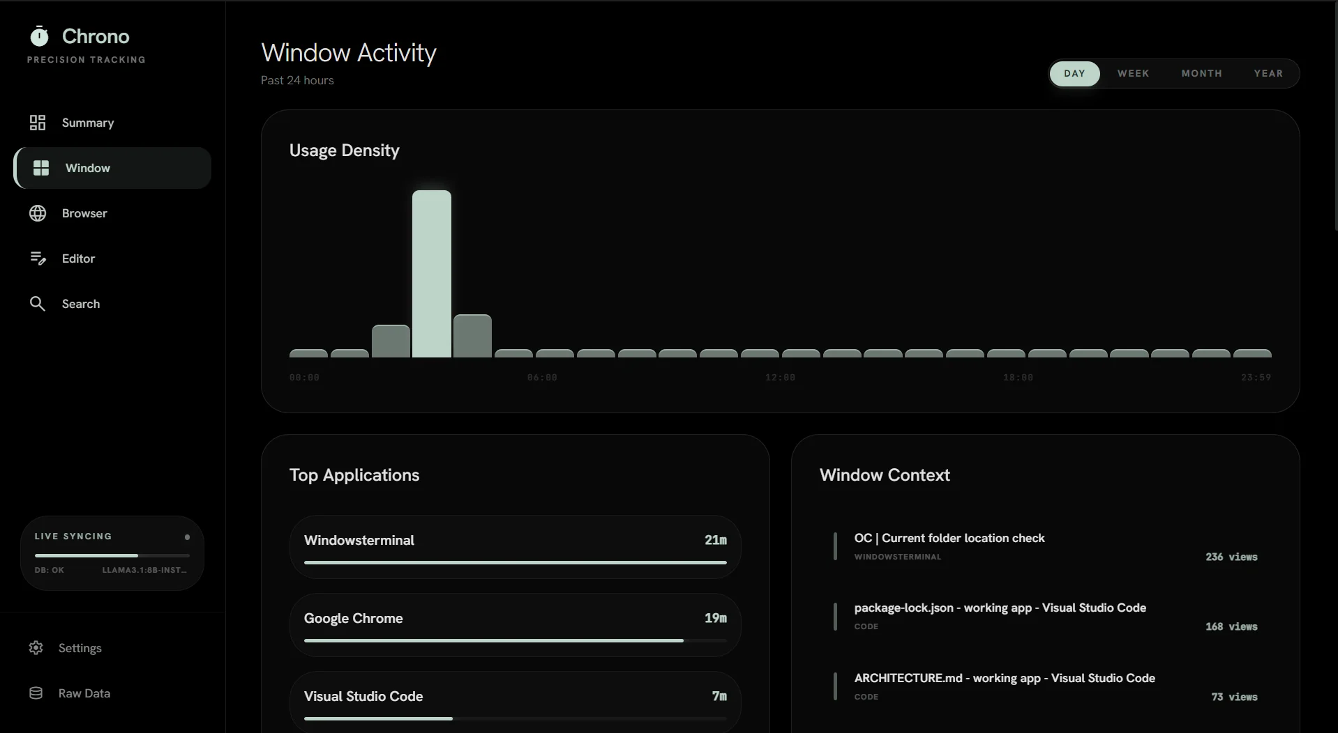Click the 06:00 axis label
Image resolution: width=1338 pixels, height=733 pixels.
[542, 378]
